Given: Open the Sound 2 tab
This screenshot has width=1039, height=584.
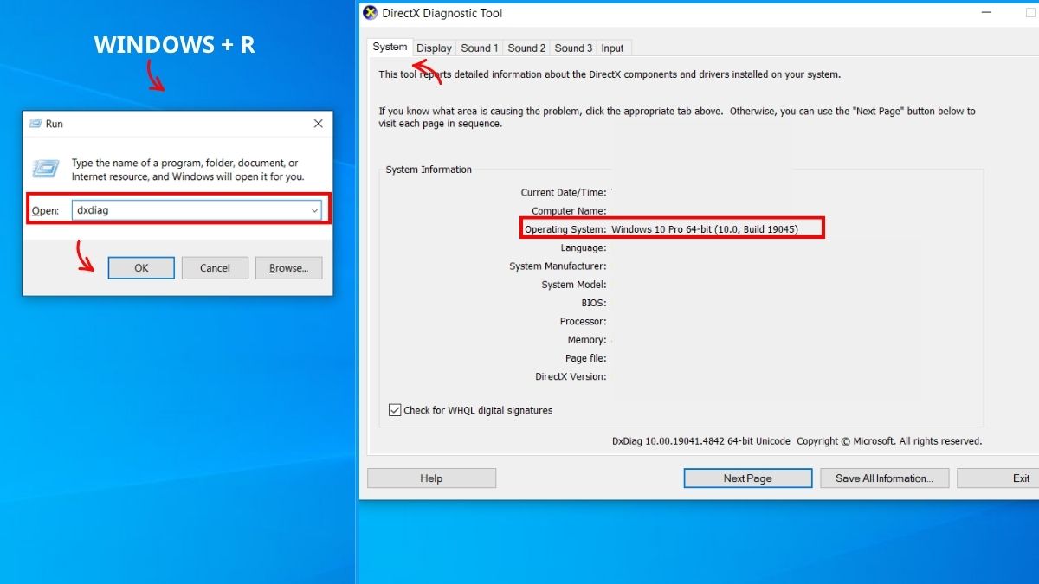Looking at the screenshot, I should (526, 48).
